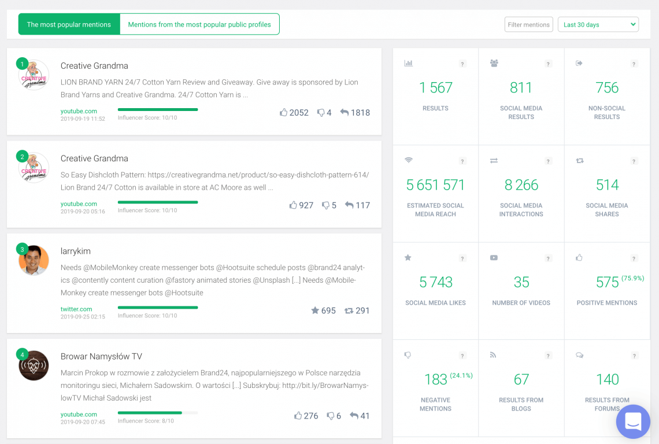Image resolution: width=659 pixels, height=444 pixels.
Task: Click the people icon on Social Media Results tile
Action: coord(494,63)
